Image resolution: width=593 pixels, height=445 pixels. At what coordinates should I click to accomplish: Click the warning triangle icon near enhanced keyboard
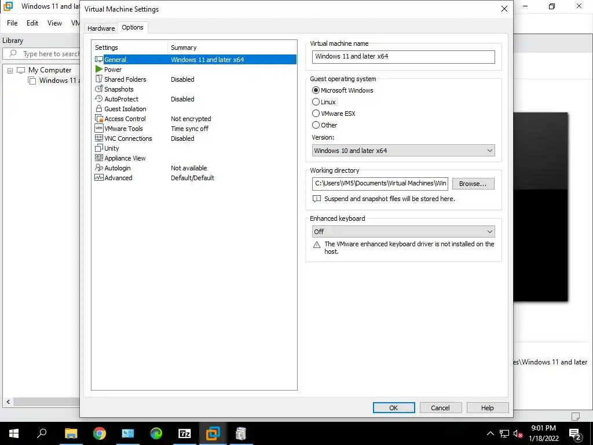317,245
